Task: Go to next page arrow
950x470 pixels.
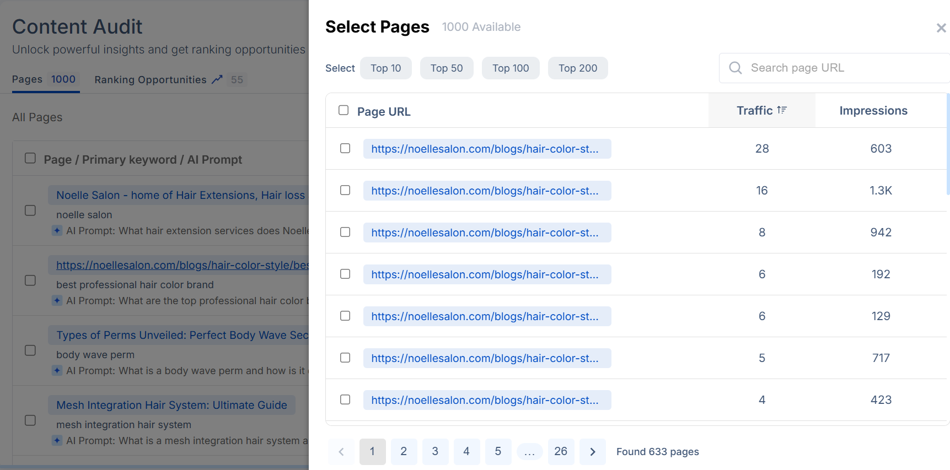Action: click(x=593, y=452)
